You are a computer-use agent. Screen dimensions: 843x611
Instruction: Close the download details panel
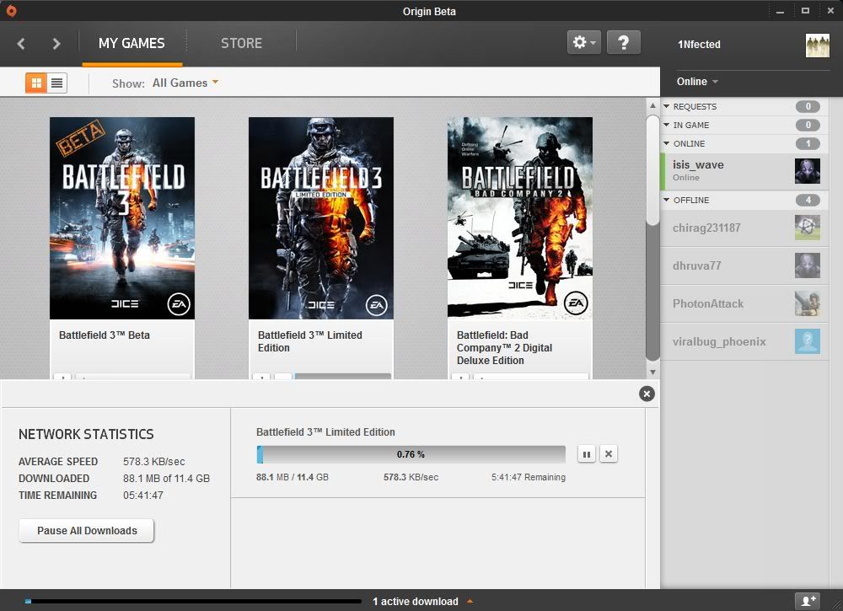tap(647, 394)
